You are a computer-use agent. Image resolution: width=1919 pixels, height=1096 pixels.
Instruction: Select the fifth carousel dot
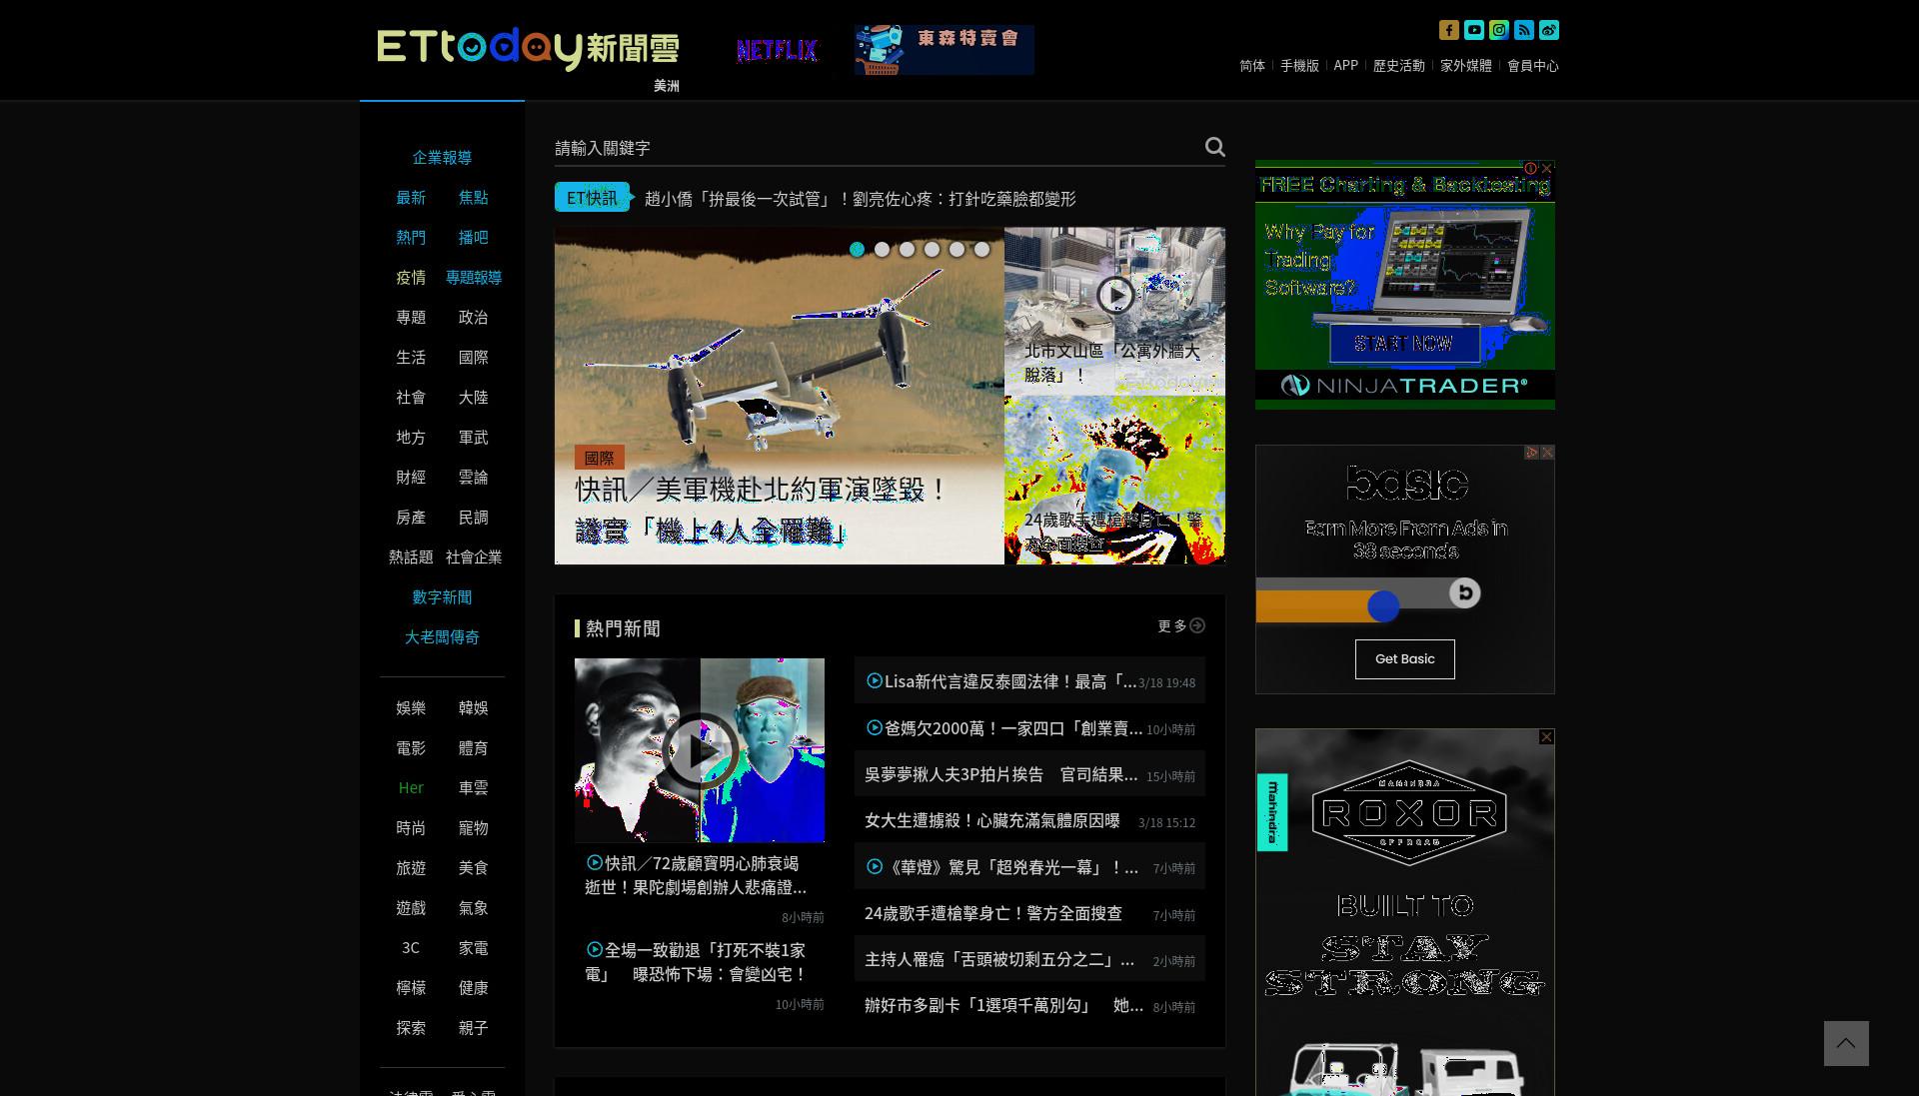957,250
